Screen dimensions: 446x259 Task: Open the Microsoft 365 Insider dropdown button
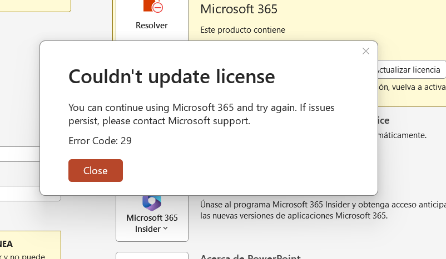coord(152,219)
